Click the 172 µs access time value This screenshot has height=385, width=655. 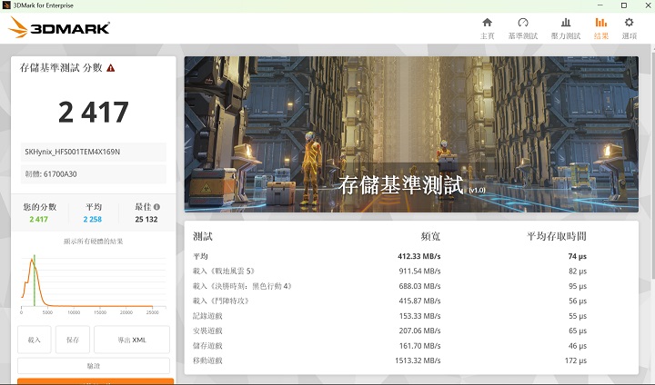click(x=576, y=360)
